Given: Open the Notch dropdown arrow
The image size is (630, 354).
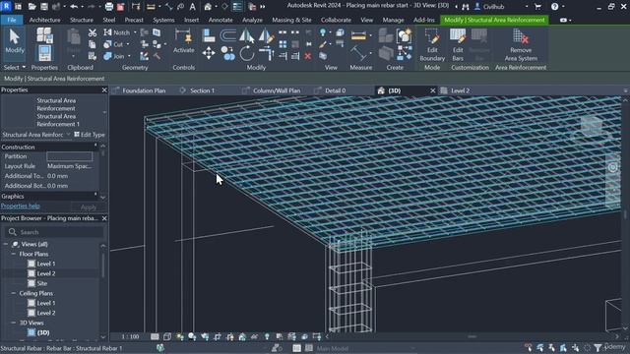Looking at the screenshot, I should pyautogui.click(x=135, y=32).
